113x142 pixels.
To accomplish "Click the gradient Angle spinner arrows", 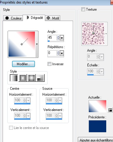I will click(58, 38).
